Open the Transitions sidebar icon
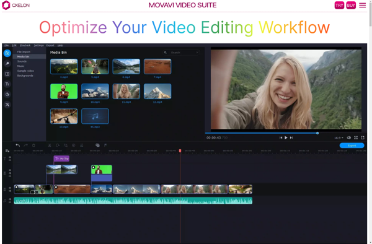Image resolution: width=372 pixels, height=244 pixels. tap(7, 74)
